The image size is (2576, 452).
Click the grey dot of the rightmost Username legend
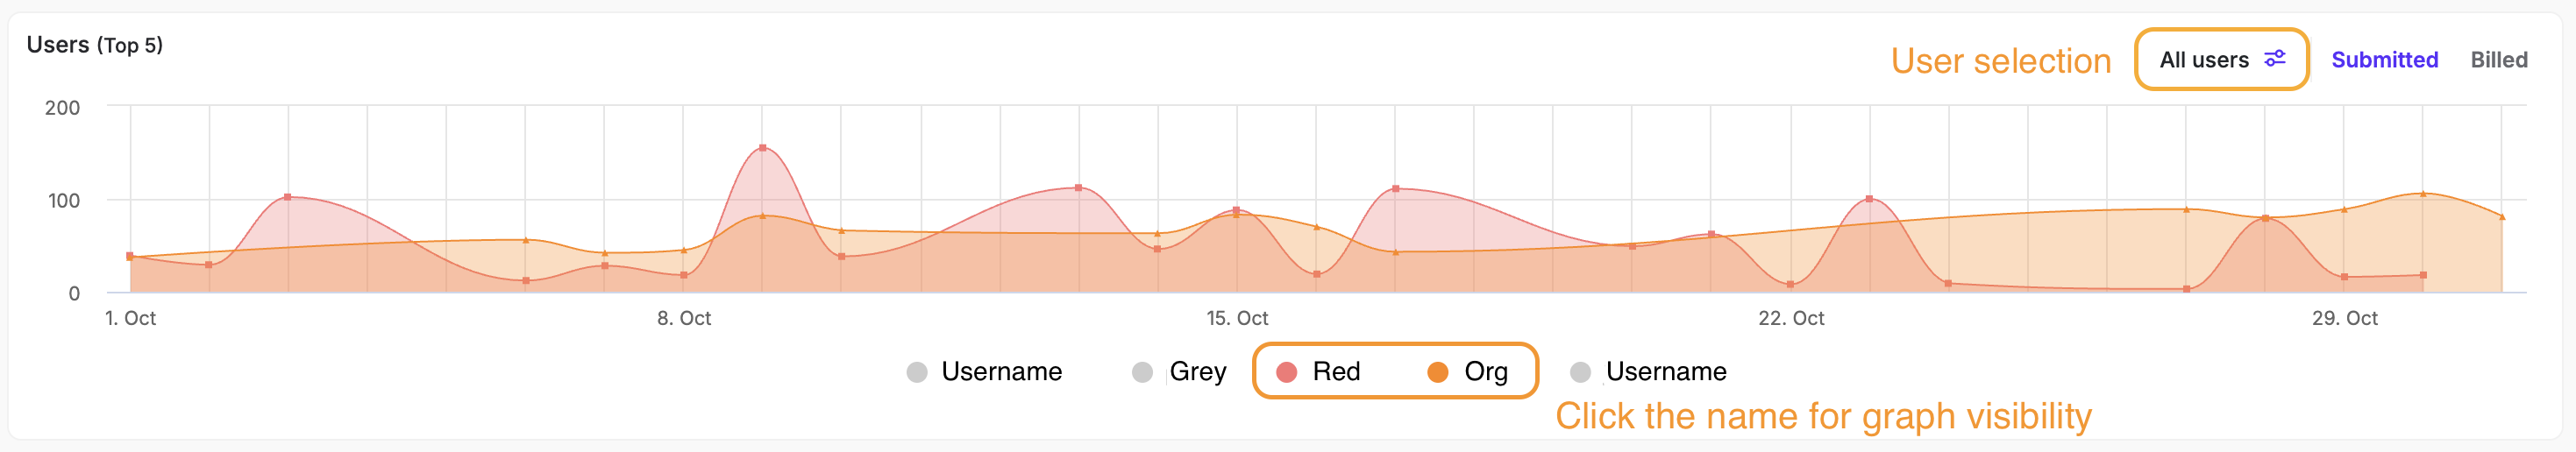click(x=1580, y=372)
